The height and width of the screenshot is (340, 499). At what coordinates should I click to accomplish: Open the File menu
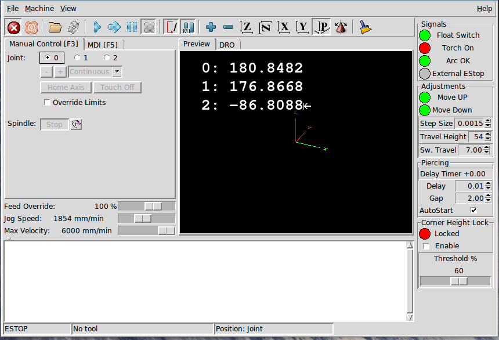[13, 9]
